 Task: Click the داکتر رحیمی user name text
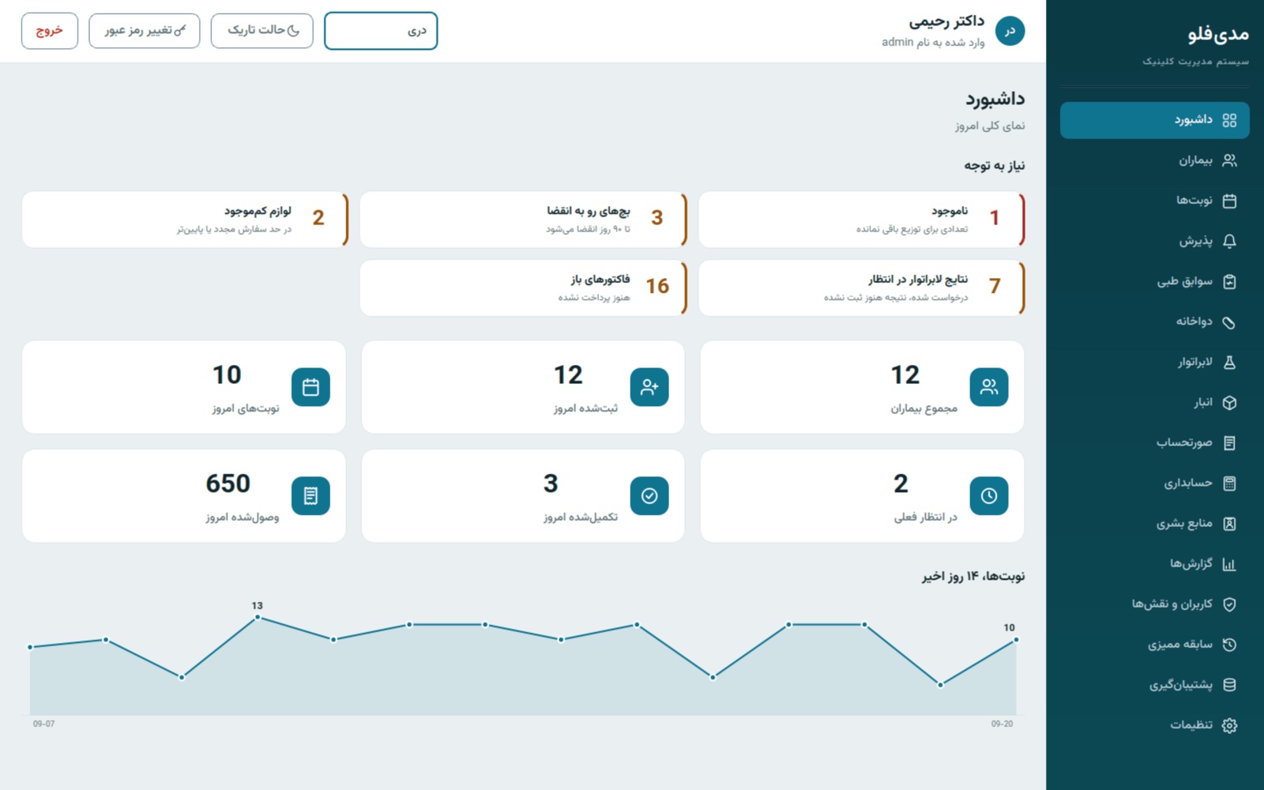coord(946,21)
